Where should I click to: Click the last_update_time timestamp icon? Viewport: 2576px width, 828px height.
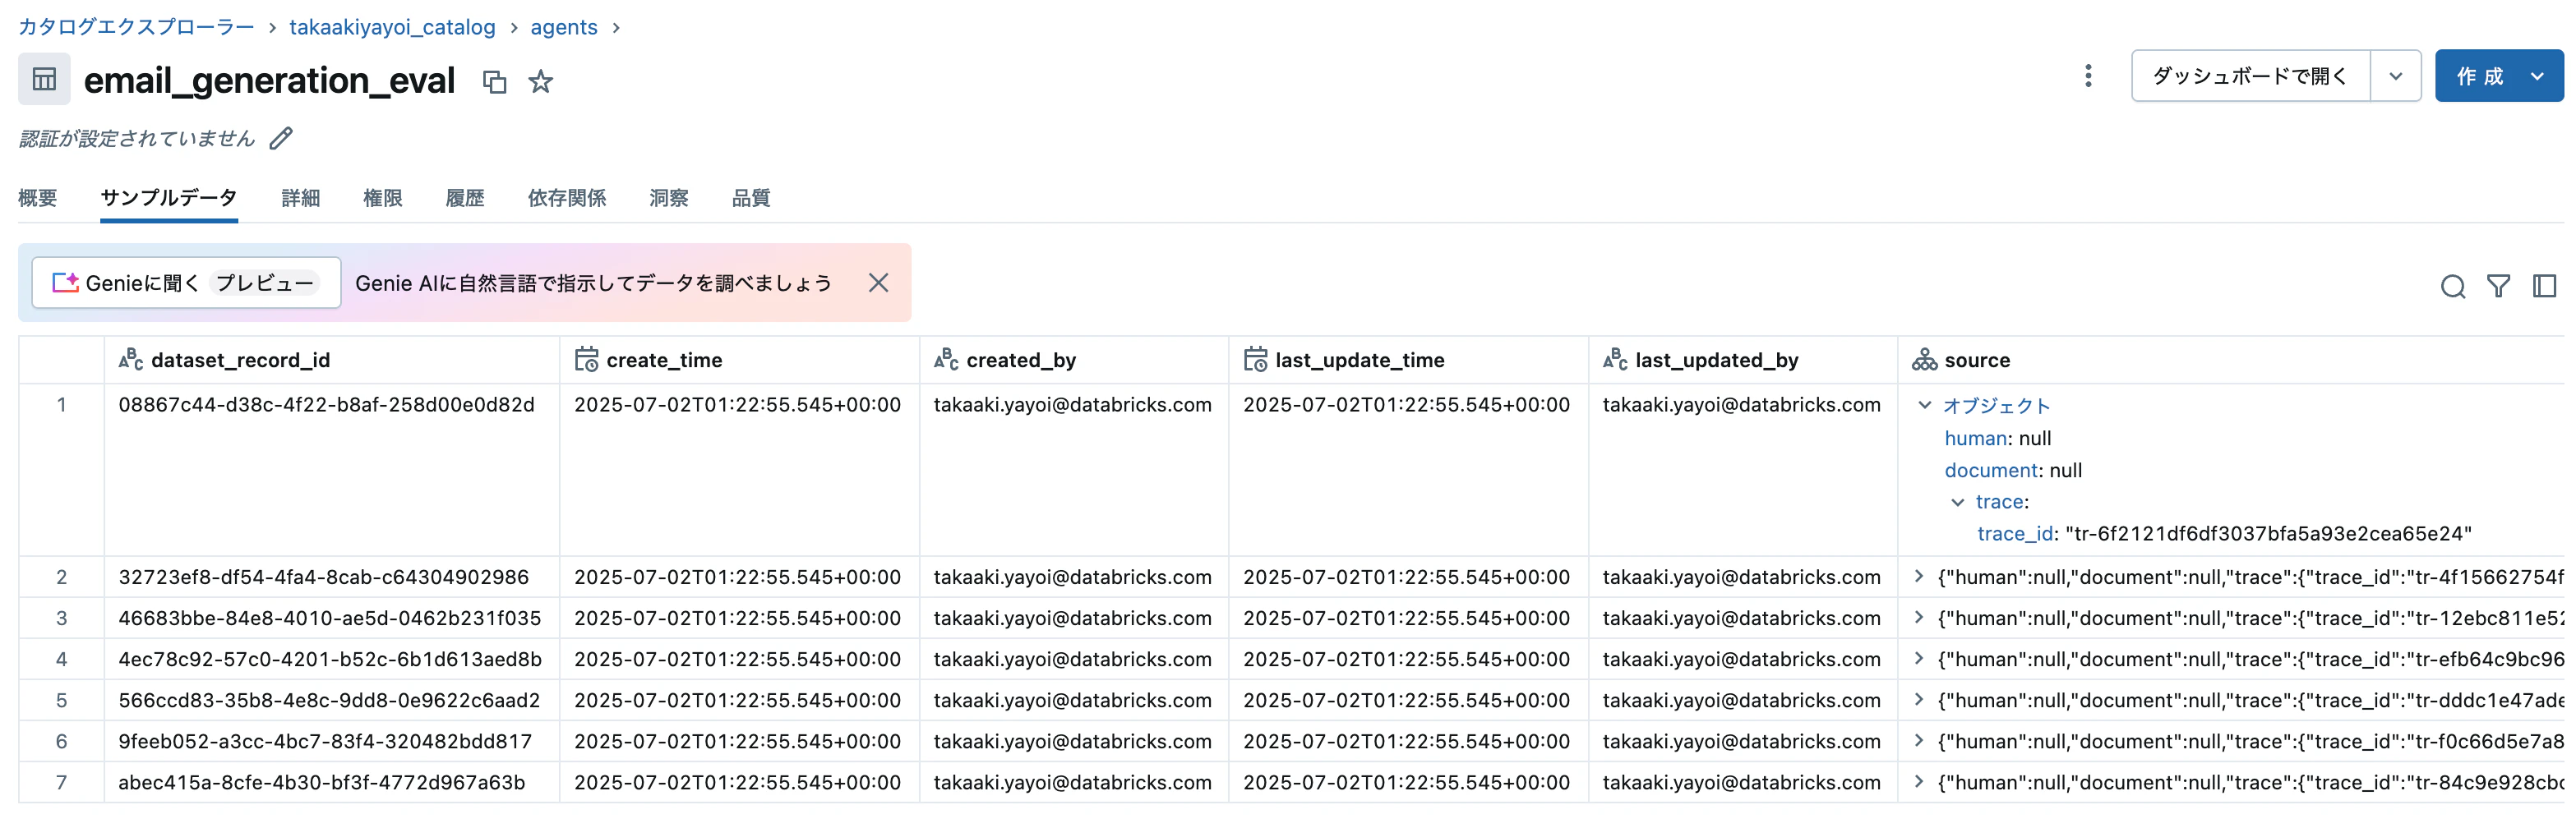point(1255,360)
